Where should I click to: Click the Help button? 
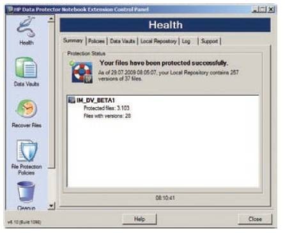tap(139, 219)
